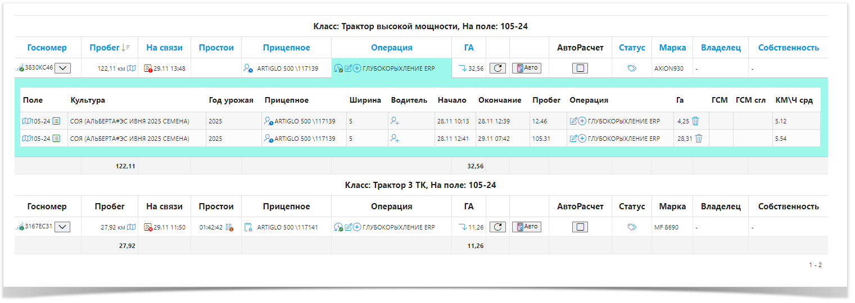
Task: Click the Собственность column header in top table
Action: pyautogui.click(x=788, y=48)
